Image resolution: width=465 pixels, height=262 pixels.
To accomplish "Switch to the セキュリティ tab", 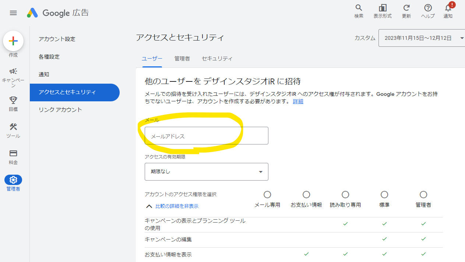I will [217, 59].
